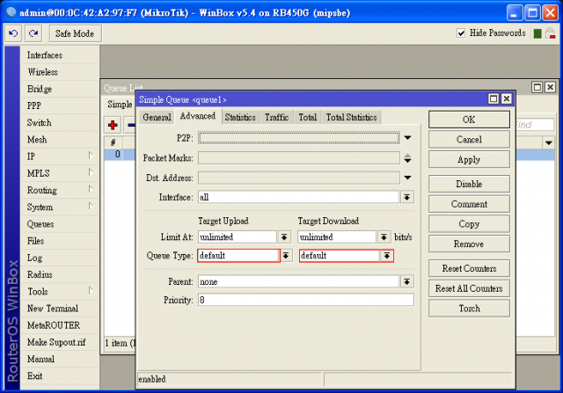Click the Apply button
Screen dimensions: 563x393
click(x=469, y=160)
